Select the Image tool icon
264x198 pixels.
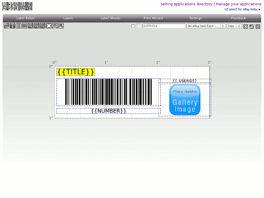25,26
